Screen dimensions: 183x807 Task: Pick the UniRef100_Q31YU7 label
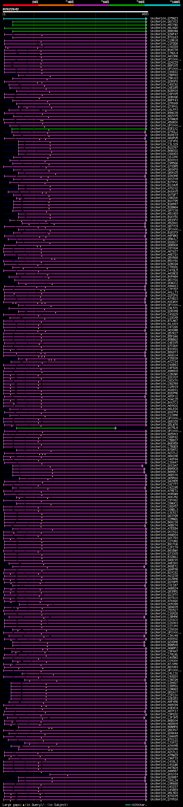pos(164,378)
